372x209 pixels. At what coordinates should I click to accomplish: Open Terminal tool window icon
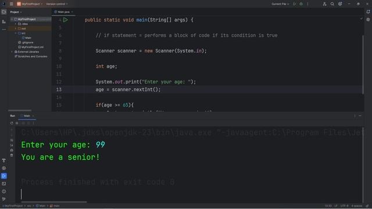point(4,183)
